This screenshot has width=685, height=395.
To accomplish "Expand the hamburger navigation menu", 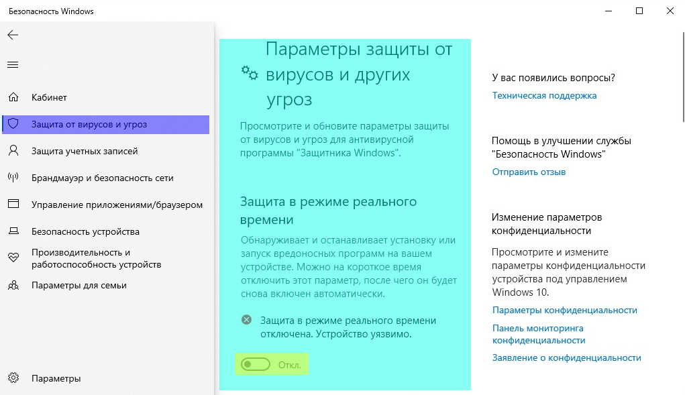I will point(13,65).
